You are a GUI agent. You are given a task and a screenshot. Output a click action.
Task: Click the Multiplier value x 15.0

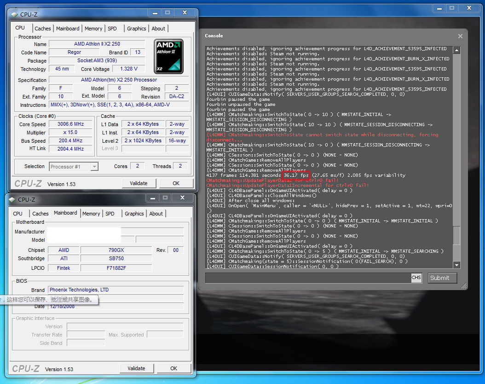pyautogui.click(x=70, y=132)
